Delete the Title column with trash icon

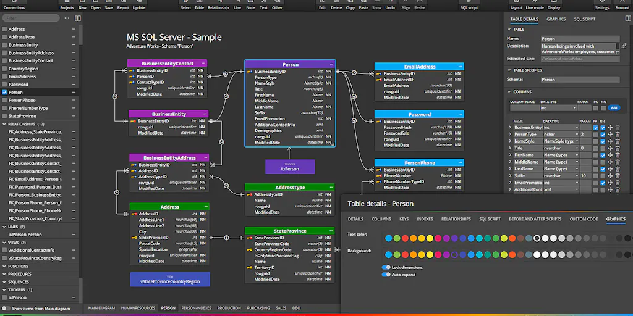[618, 148]
